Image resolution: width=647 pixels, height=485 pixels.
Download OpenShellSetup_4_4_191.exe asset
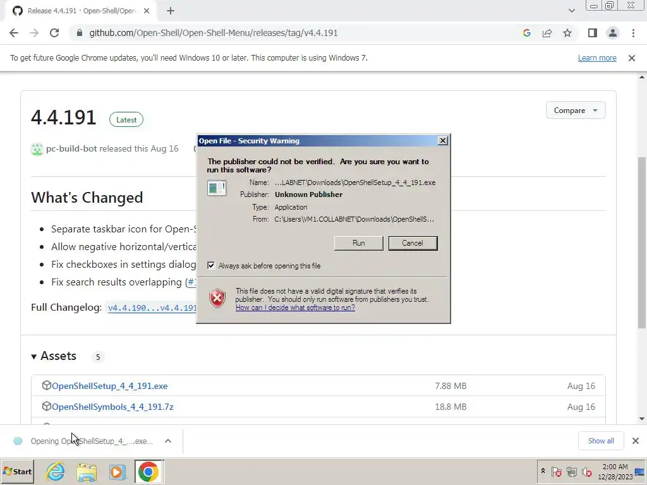109,386
